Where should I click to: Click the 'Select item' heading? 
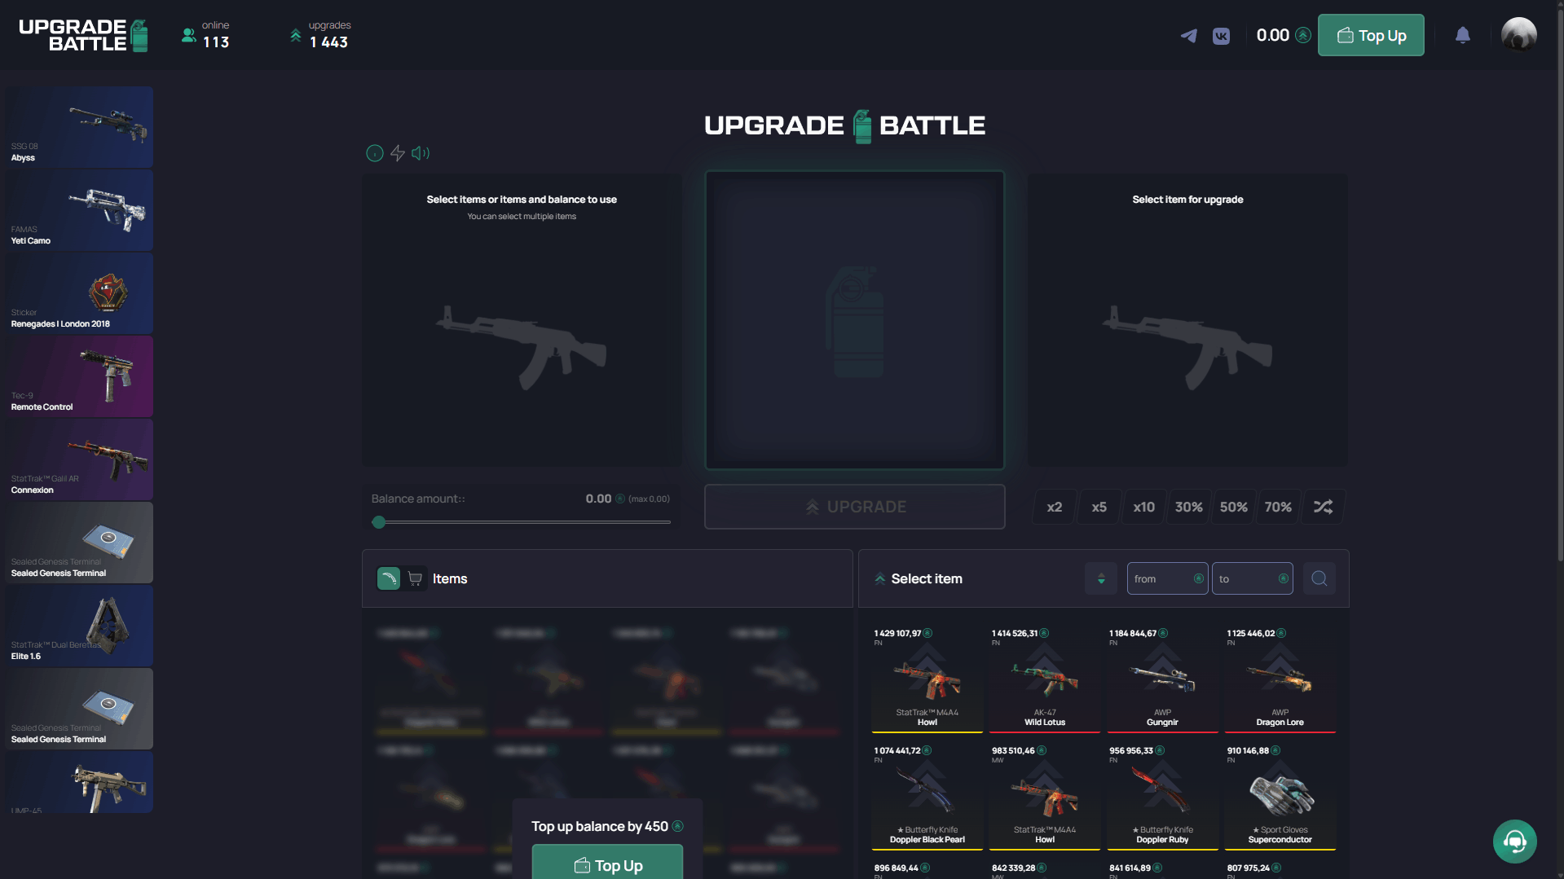(x=927, y=578)
